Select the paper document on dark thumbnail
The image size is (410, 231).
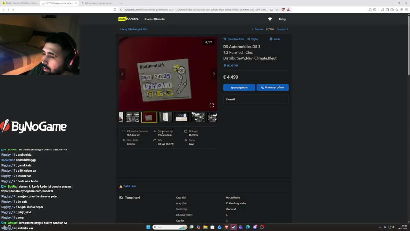coord(181,117)
